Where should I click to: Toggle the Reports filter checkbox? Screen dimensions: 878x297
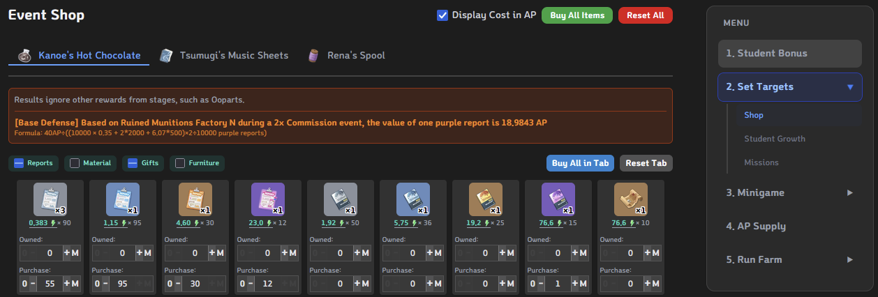tap(20, 163)
